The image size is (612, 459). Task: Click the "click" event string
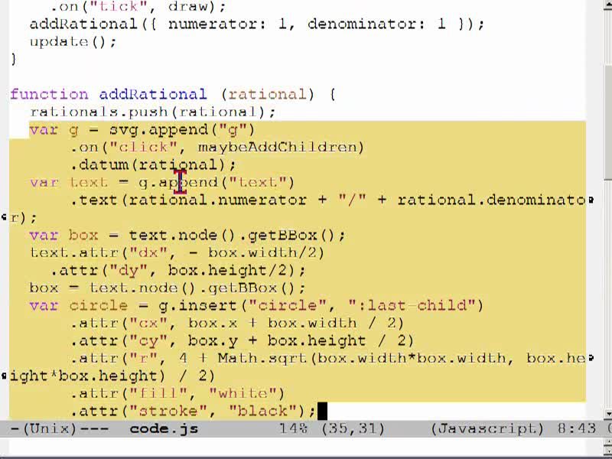pos(143,147)
